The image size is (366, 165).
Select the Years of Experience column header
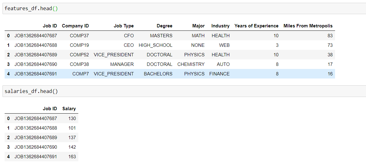tap(256, 26)
